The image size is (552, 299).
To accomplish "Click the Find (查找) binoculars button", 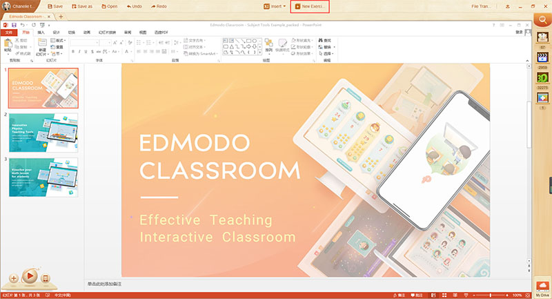I will click(324, 41).
